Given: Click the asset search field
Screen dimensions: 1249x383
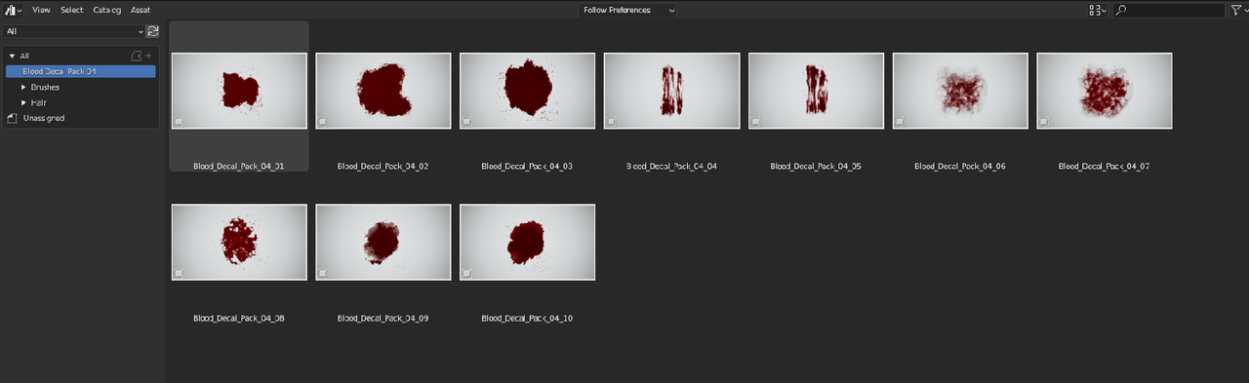Looking at the screenshot, I should 1168,10.
